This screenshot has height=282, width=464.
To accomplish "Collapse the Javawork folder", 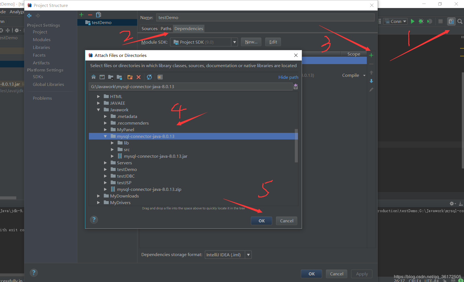I will point(98,110).
